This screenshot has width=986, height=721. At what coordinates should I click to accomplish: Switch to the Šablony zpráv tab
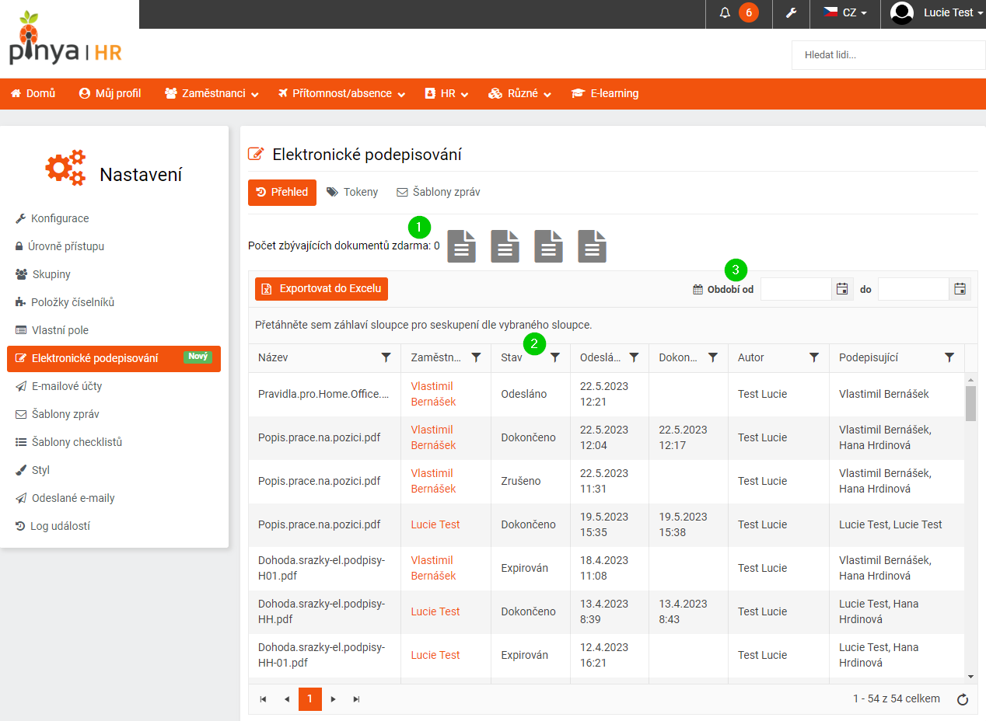tap(439, 192)
